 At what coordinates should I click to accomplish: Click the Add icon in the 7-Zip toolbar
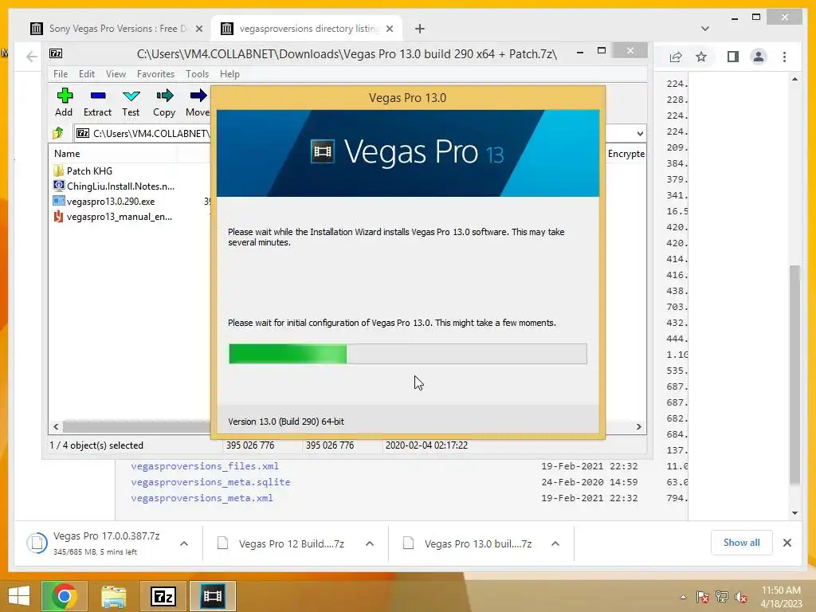point(64,96)
